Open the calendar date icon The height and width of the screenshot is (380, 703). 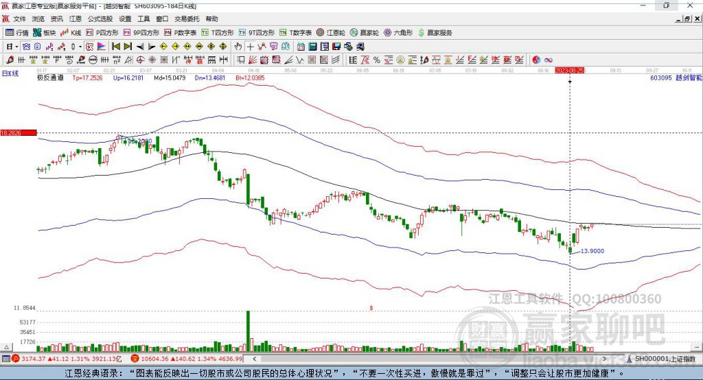pos(301,47)
